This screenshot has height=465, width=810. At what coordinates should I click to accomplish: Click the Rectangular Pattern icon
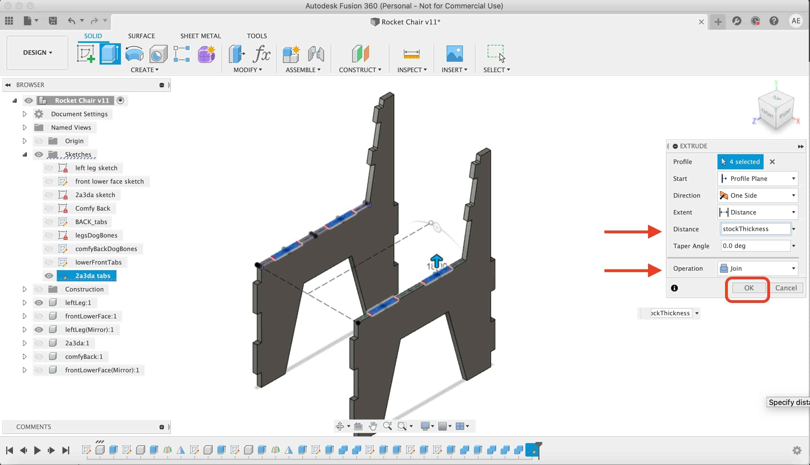182,54
